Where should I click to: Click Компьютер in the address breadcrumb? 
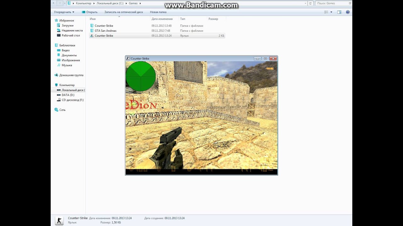[x=83, y=3]
